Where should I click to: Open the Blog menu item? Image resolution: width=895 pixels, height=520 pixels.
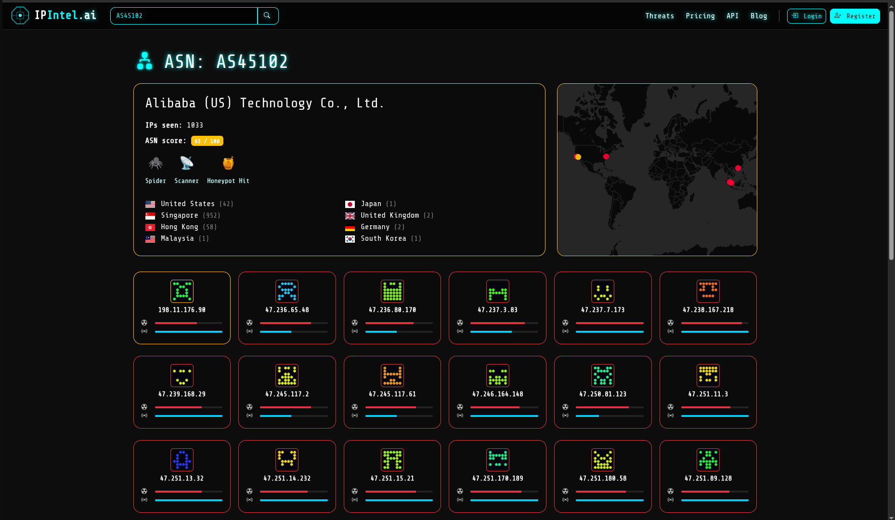point(759,15)
